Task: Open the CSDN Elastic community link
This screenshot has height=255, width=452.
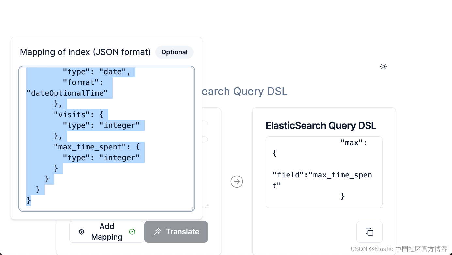Action: [x=398, y=249]
